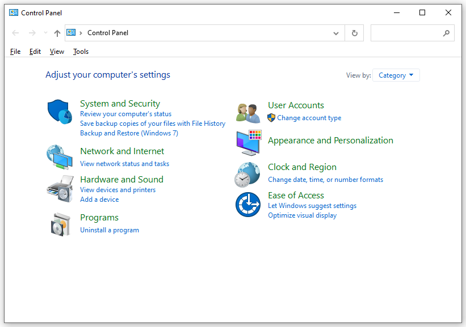Screen dimensions: 466x327
Task: Open System and Security heading link
Action: 120,103
